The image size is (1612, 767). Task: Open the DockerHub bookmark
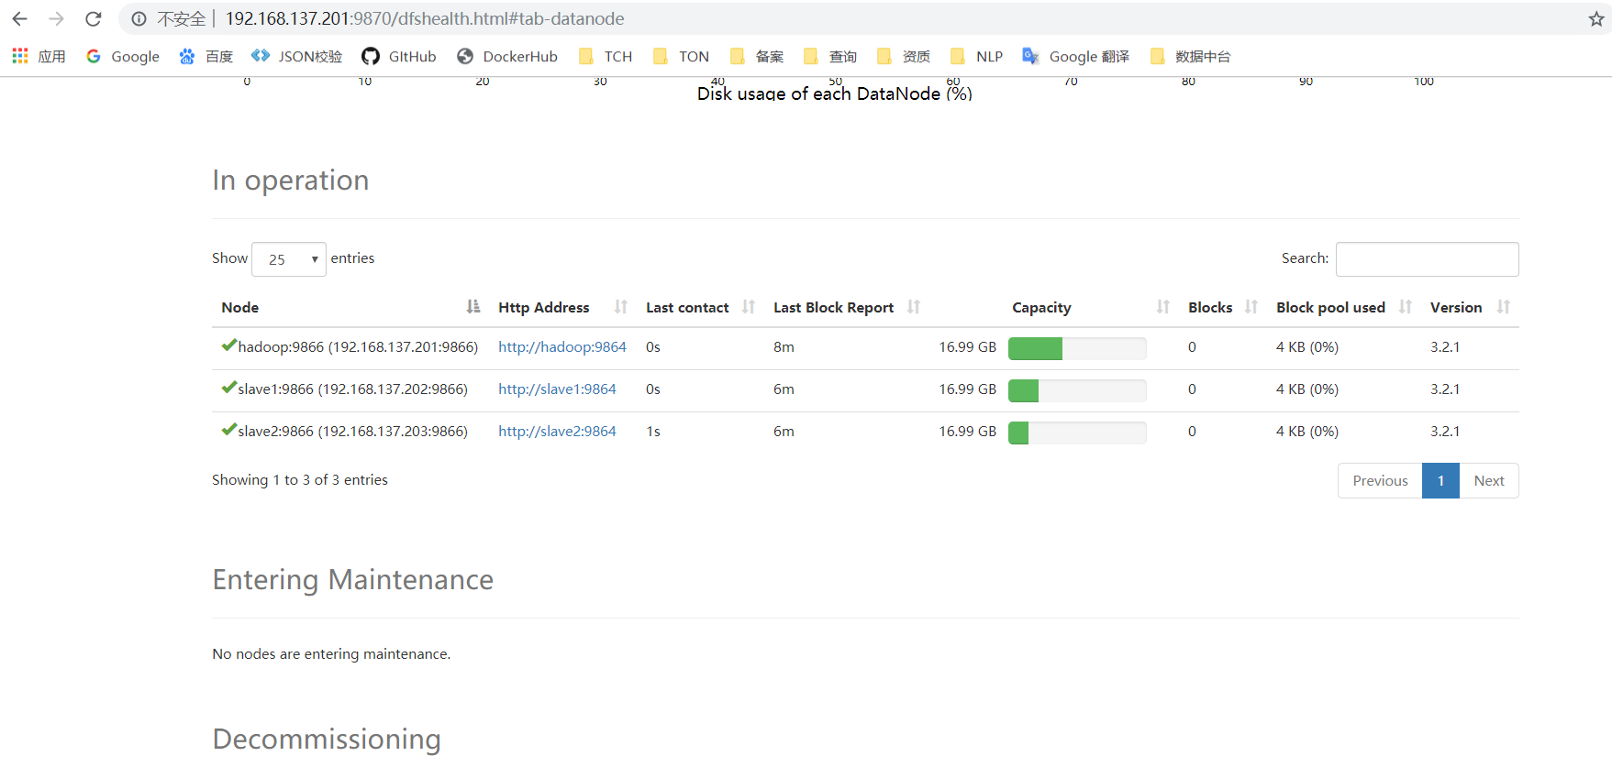pyautogui.click(x=507, y=56)
